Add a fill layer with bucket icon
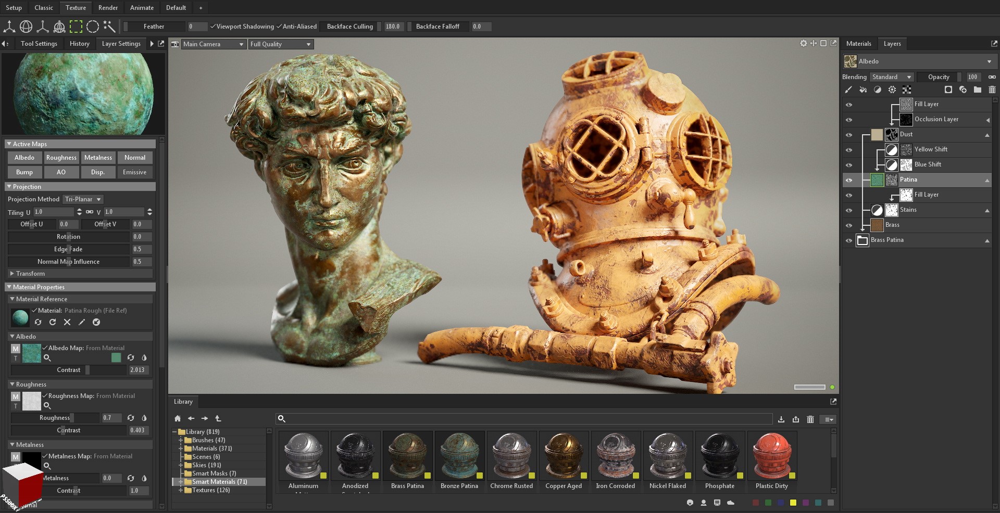 click(863, 89)
